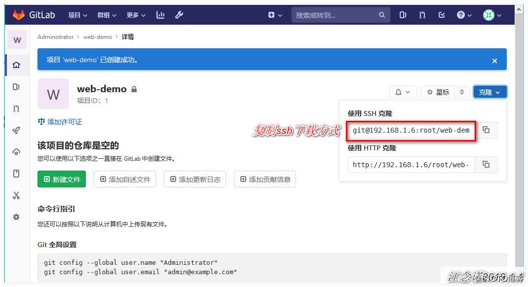Star the project with 星标 button
Viewport: 528px width, 287px height.
point(438,92)
